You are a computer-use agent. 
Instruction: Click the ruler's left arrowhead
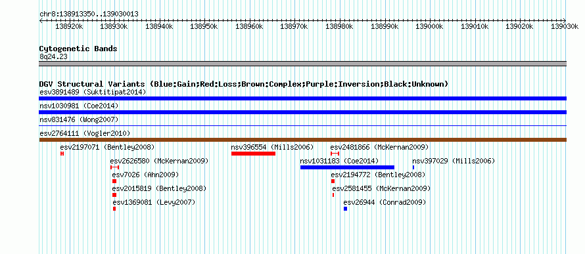click(41, 20)
